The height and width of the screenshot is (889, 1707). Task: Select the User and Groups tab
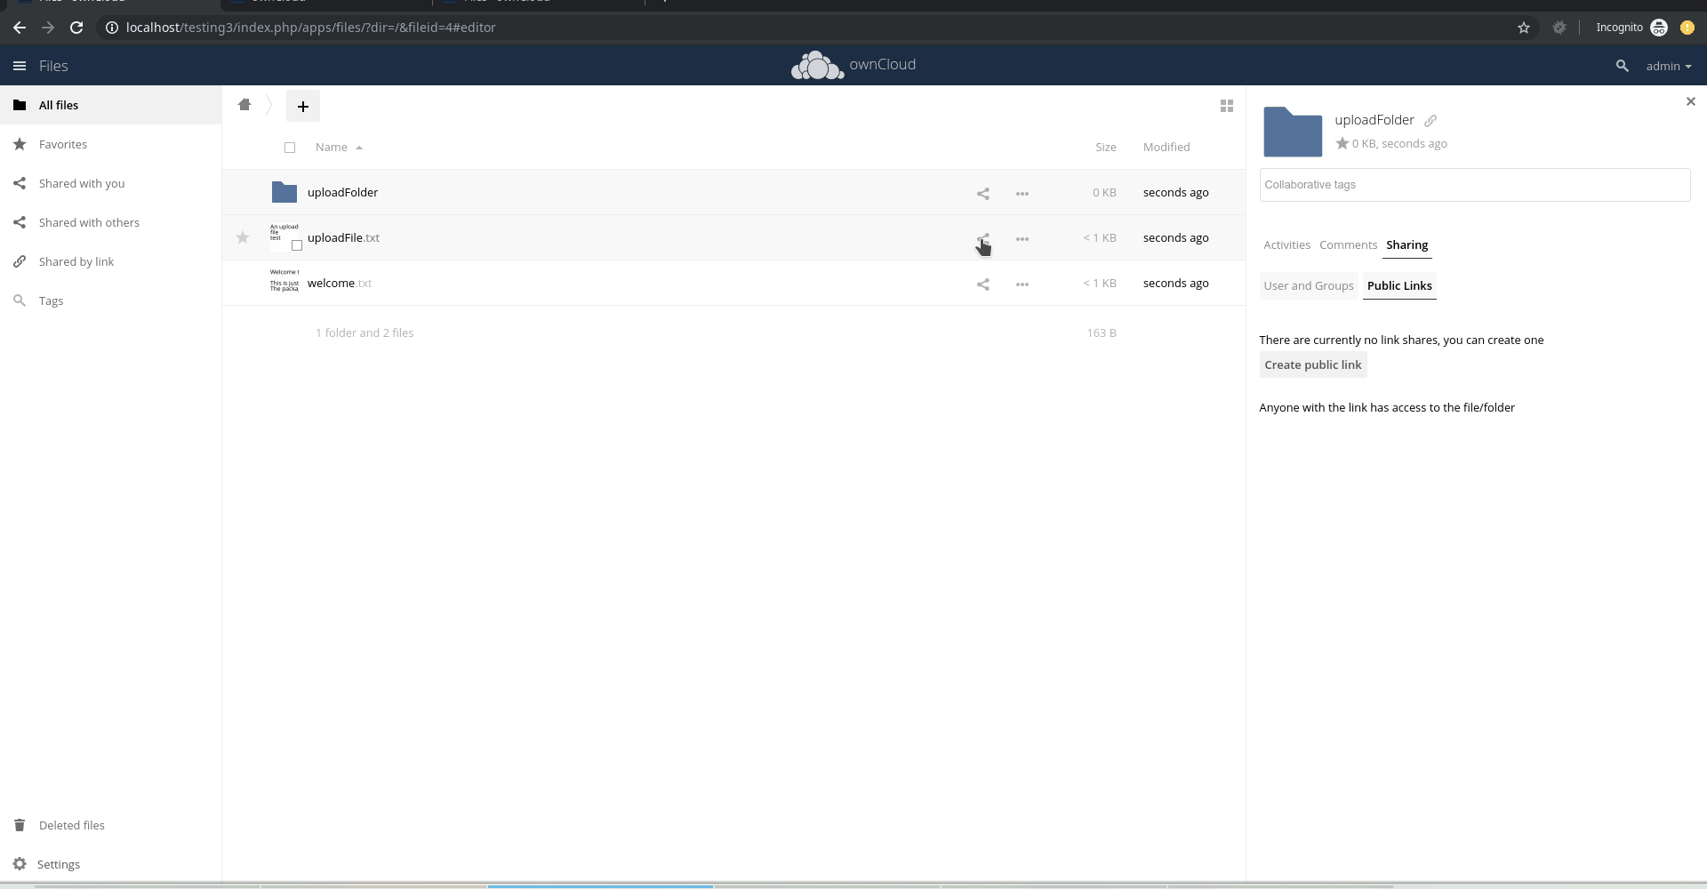1309,286
